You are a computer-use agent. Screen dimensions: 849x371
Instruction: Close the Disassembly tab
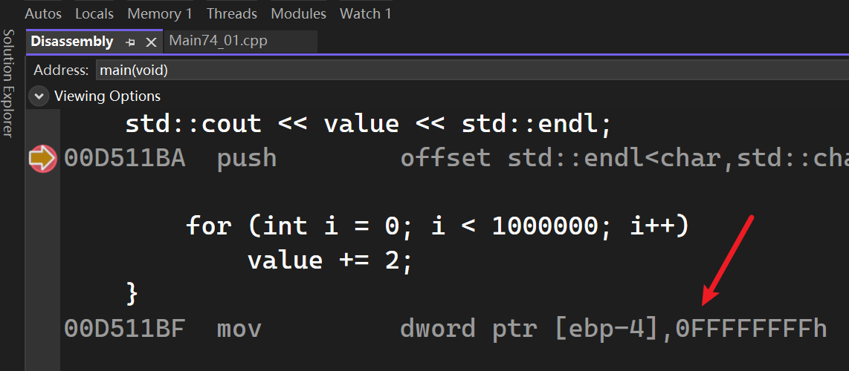coord(151,42)
